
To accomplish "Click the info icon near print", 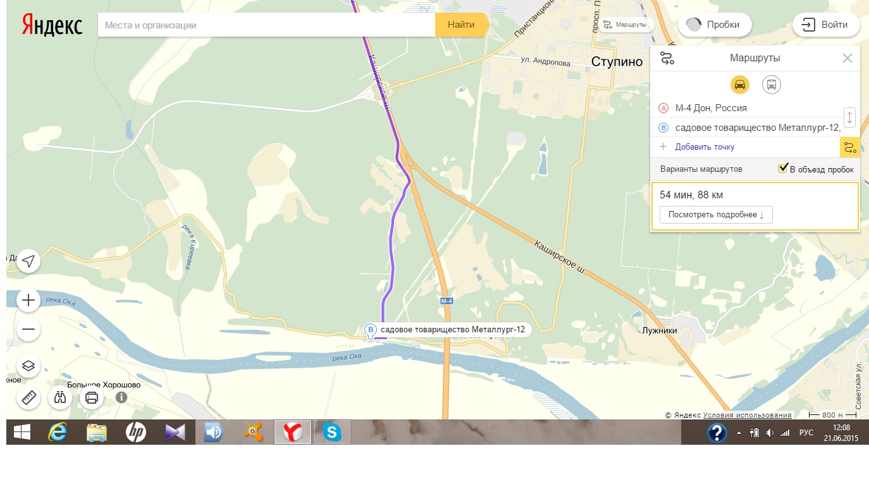I will (121, 397).
